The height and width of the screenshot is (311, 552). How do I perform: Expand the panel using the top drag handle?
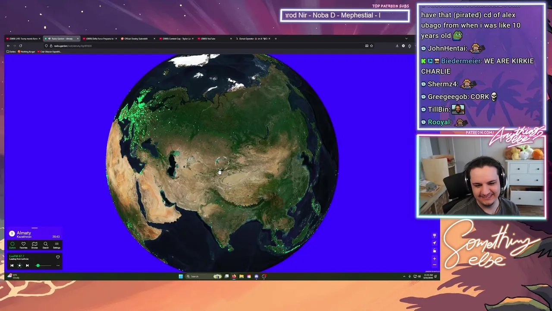tap(34, 228)
